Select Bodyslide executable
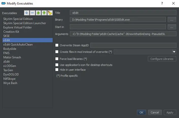179x118 pixels. 28,49
